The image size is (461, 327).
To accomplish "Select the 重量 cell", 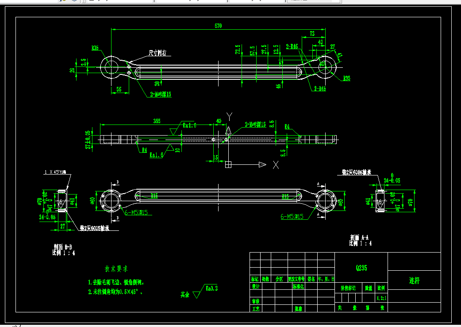I will point(369,288).
